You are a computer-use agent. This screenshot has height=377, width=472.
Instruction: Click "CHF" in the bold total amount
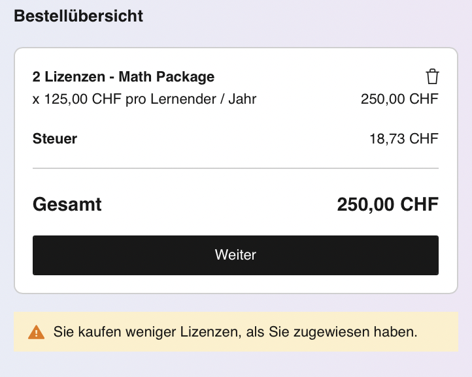pyautogui.click(x=420, y=204)
